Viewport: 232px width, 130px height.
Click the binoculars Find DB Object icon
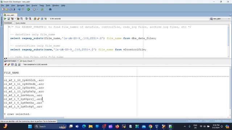pyautogui.click(x=50, y=9)
